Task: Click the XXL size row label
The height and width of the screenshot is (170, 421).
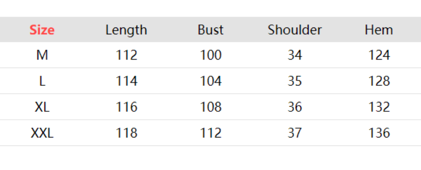Action: point(42,133)
